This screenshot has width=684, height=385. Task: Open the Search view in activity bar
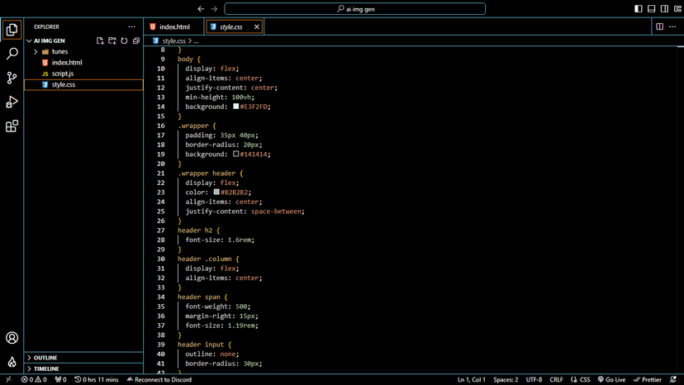point(12,54)
